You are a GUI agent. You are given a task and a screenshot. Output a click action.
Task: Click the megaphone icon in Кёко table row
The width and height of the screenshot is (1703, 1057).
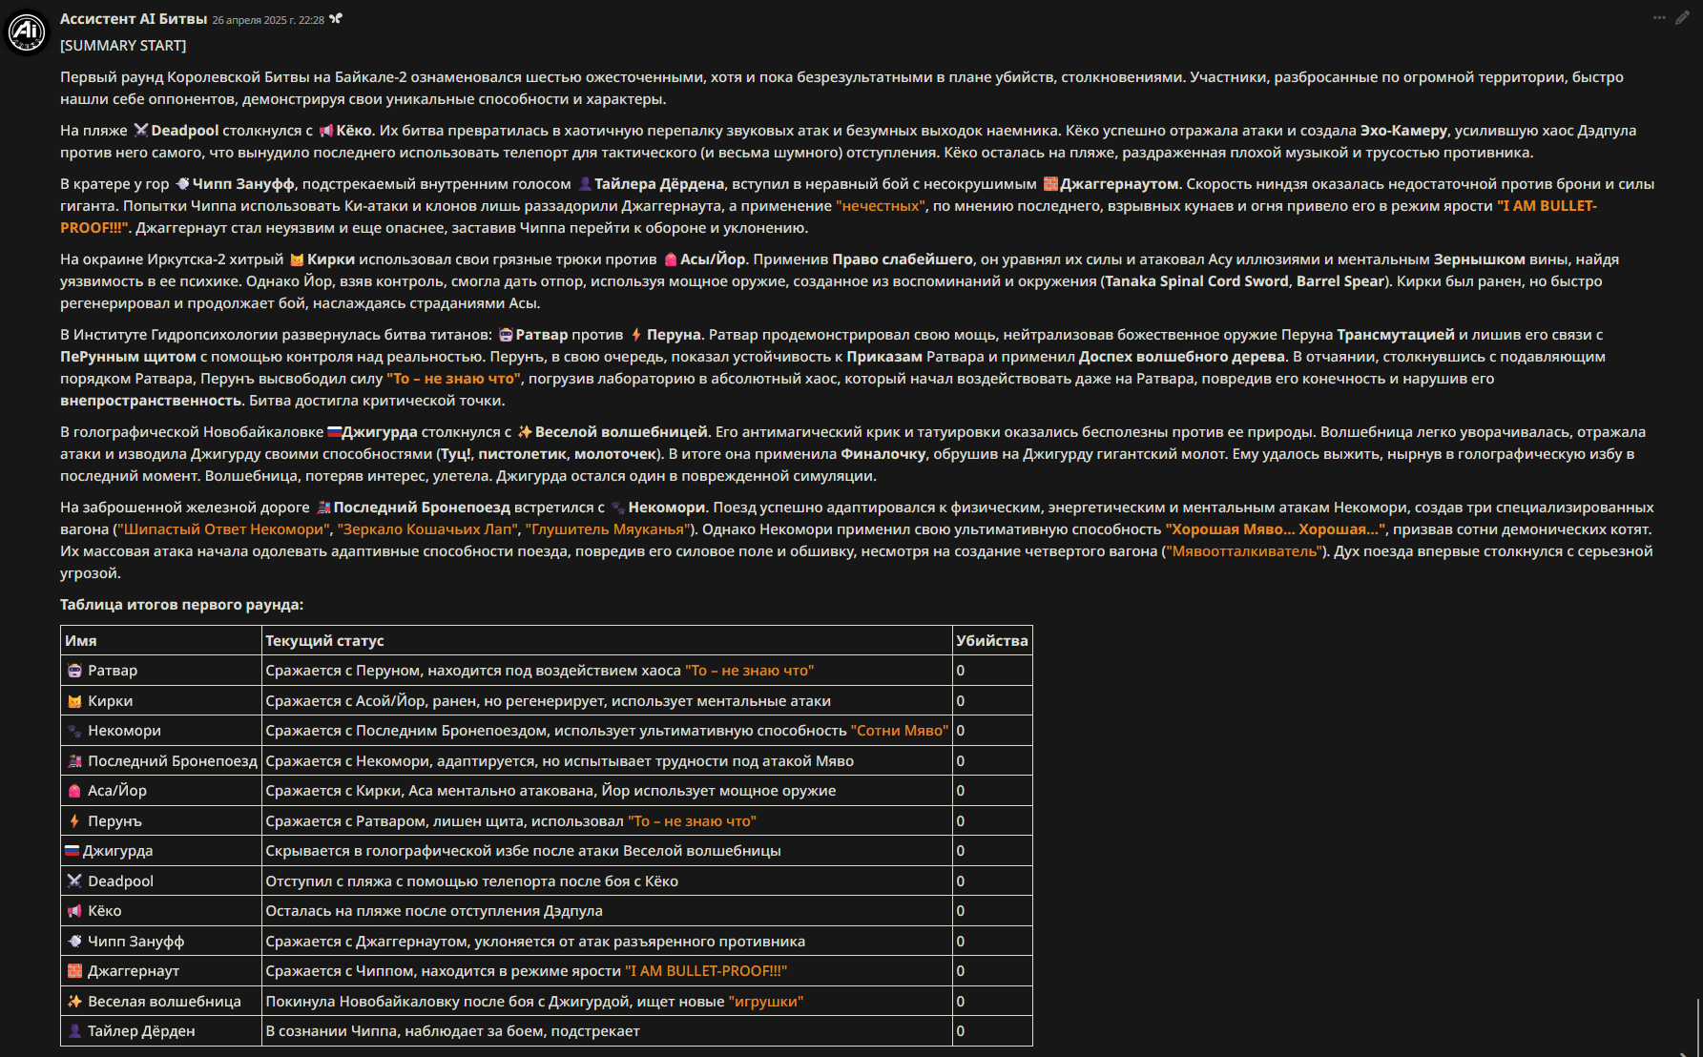[74, 911]
